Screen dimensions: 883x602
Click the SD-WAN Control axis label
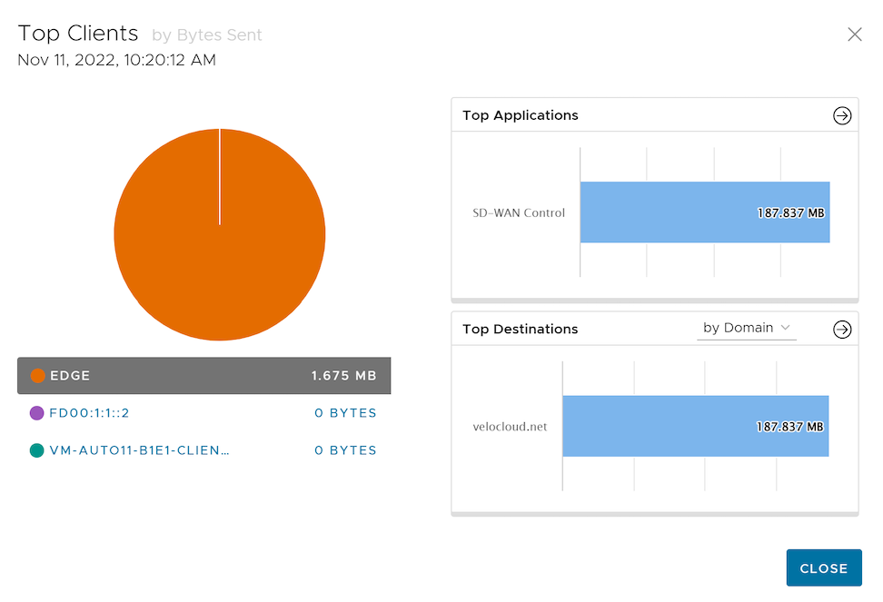pyautogui.click(x=519, y=213)
